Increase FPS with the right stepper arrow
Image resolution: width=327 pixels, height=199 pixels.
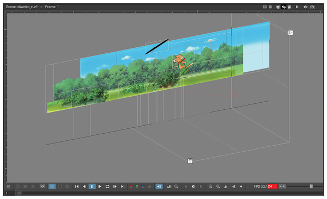pyautogui.click(x=284, y=186)
